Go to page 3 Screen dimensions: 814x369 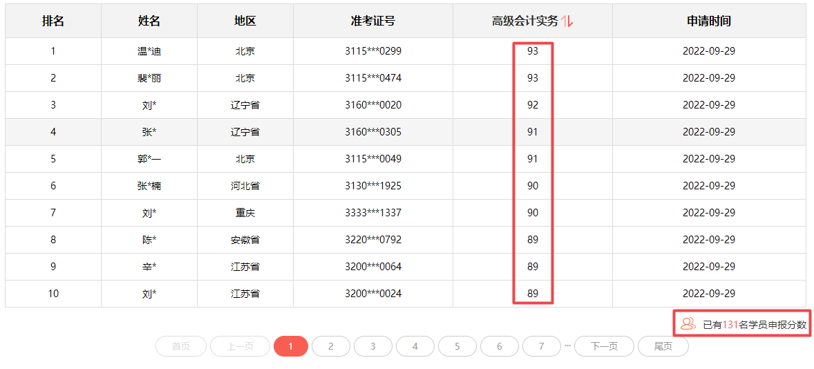373,346
